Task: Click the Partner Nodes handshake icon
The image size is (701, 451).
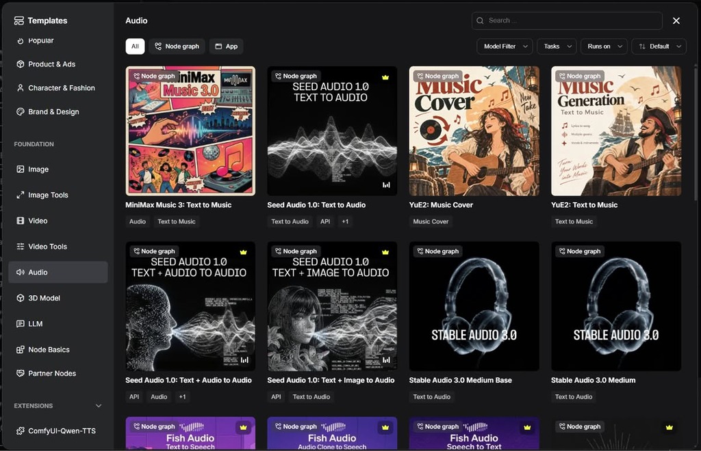Action: coord(20,373)
